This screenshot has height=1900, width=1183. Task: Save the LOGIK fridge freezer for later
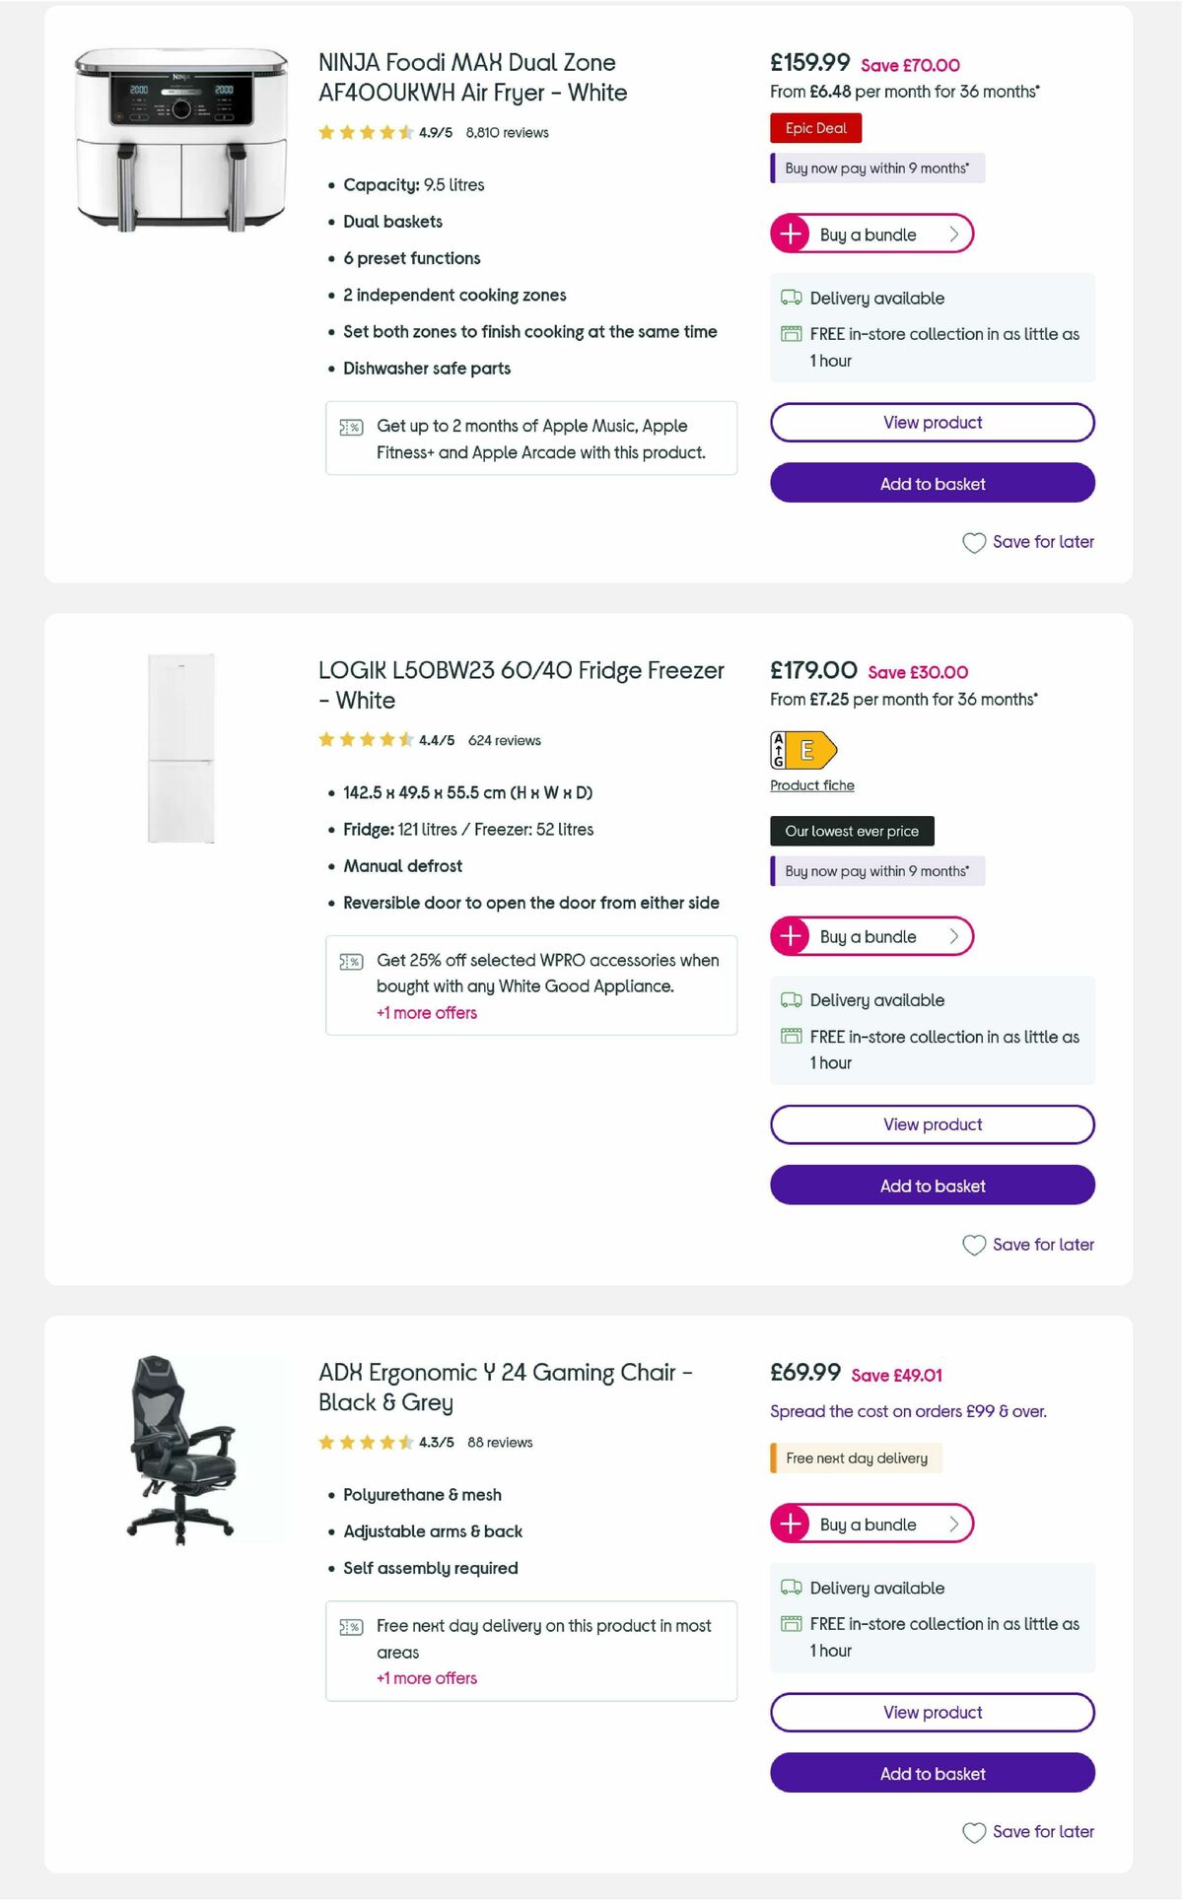(x=1028, y=1245)
